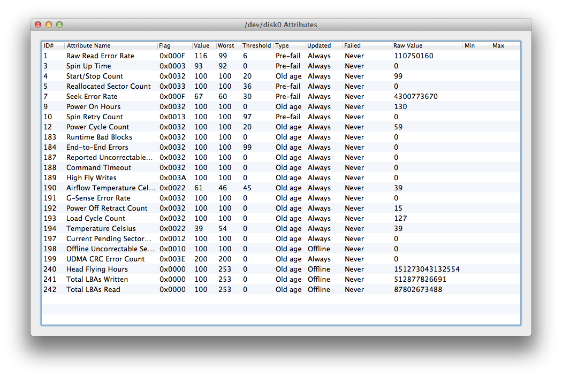The width and height of the screenshot is (562, 378).
Task: Sort by the Failed column header
Action: [367, 45]
